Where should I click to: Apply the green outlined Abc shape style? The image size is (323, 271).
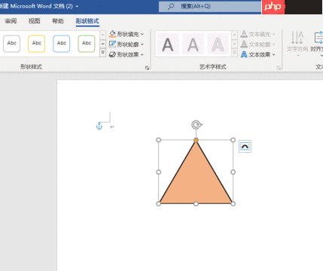[x=87, y=44]
